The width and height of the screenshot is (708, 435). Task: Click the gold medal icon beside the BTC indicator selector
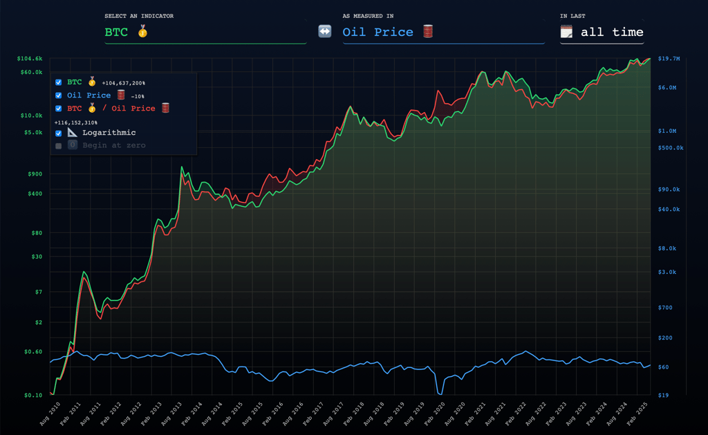[x=142, y=32]
